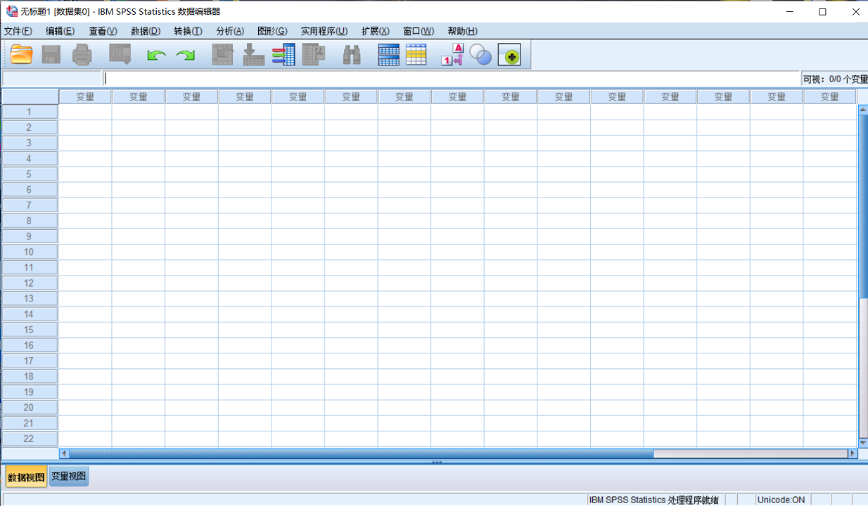Click the Unicode:ON status entry
Viewport: 868px width, 506px height.
(x=781, y=500)
